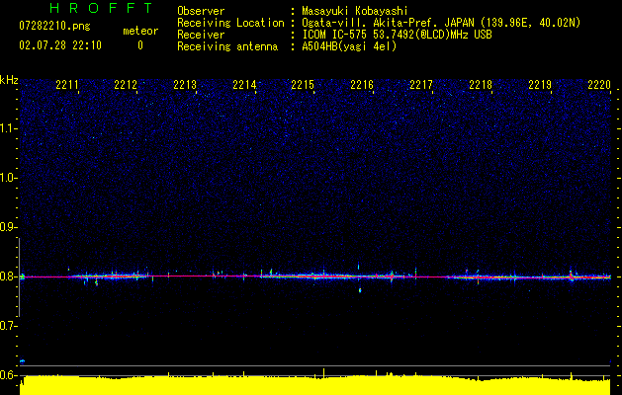Click the 2213 time marker
This screenshot has width=622, height=395.
point(185,85)
